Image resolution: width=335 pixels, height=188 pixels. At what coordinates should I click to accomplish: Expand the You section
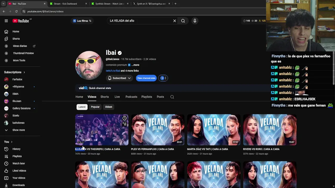8,142
